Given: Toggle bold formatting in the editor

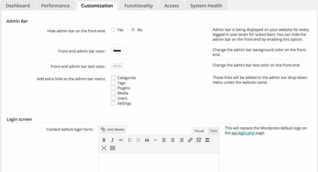Looking at the screenshot, I should click(x=104, y=140).
